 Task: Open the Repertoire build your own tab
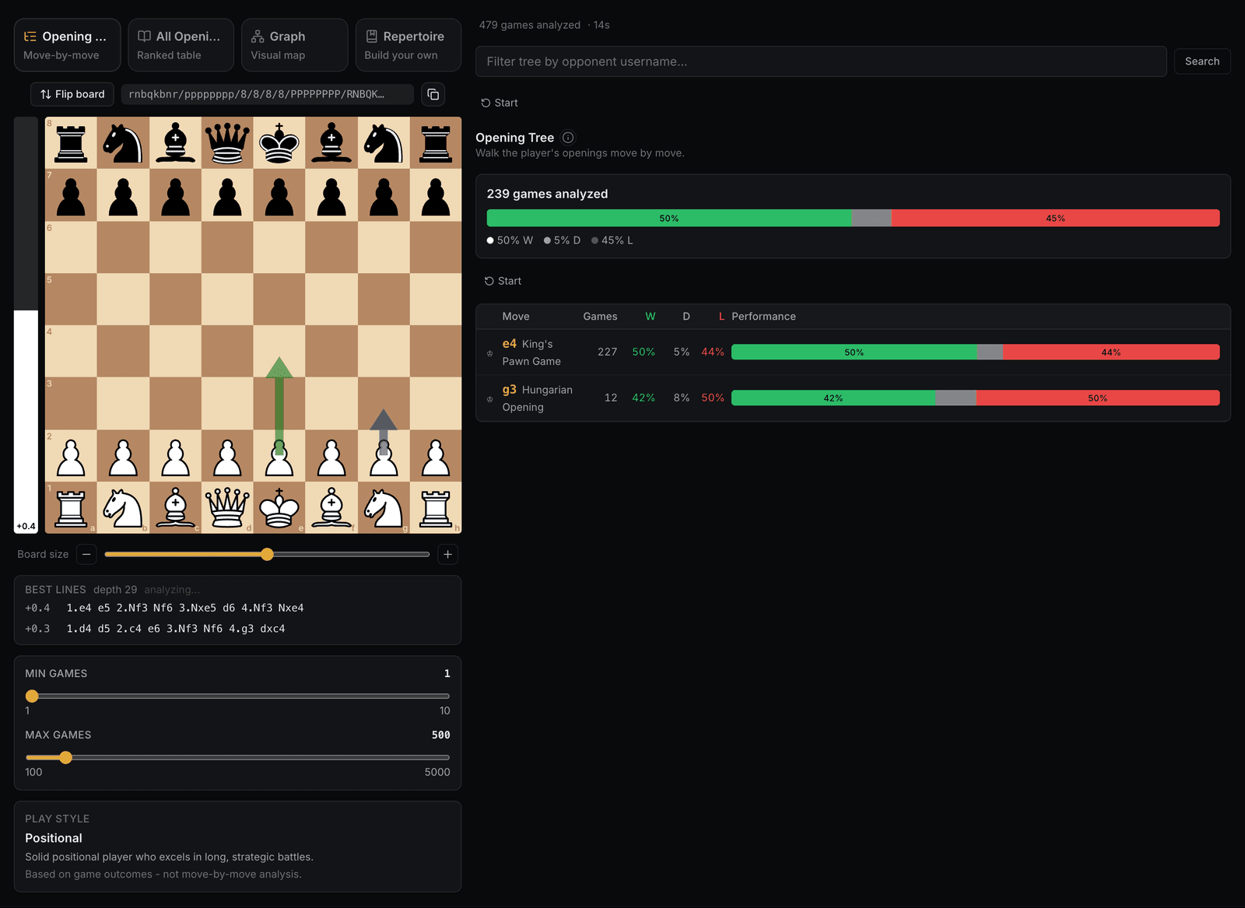(408, 45)
